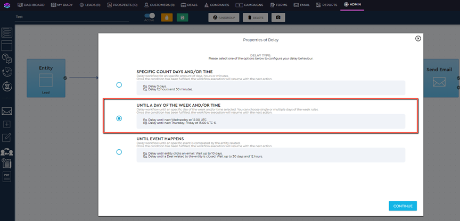Click the Send Email node envelope icon
The height and width of the screenshot is (221, 460).
click(x=439, y=82)
